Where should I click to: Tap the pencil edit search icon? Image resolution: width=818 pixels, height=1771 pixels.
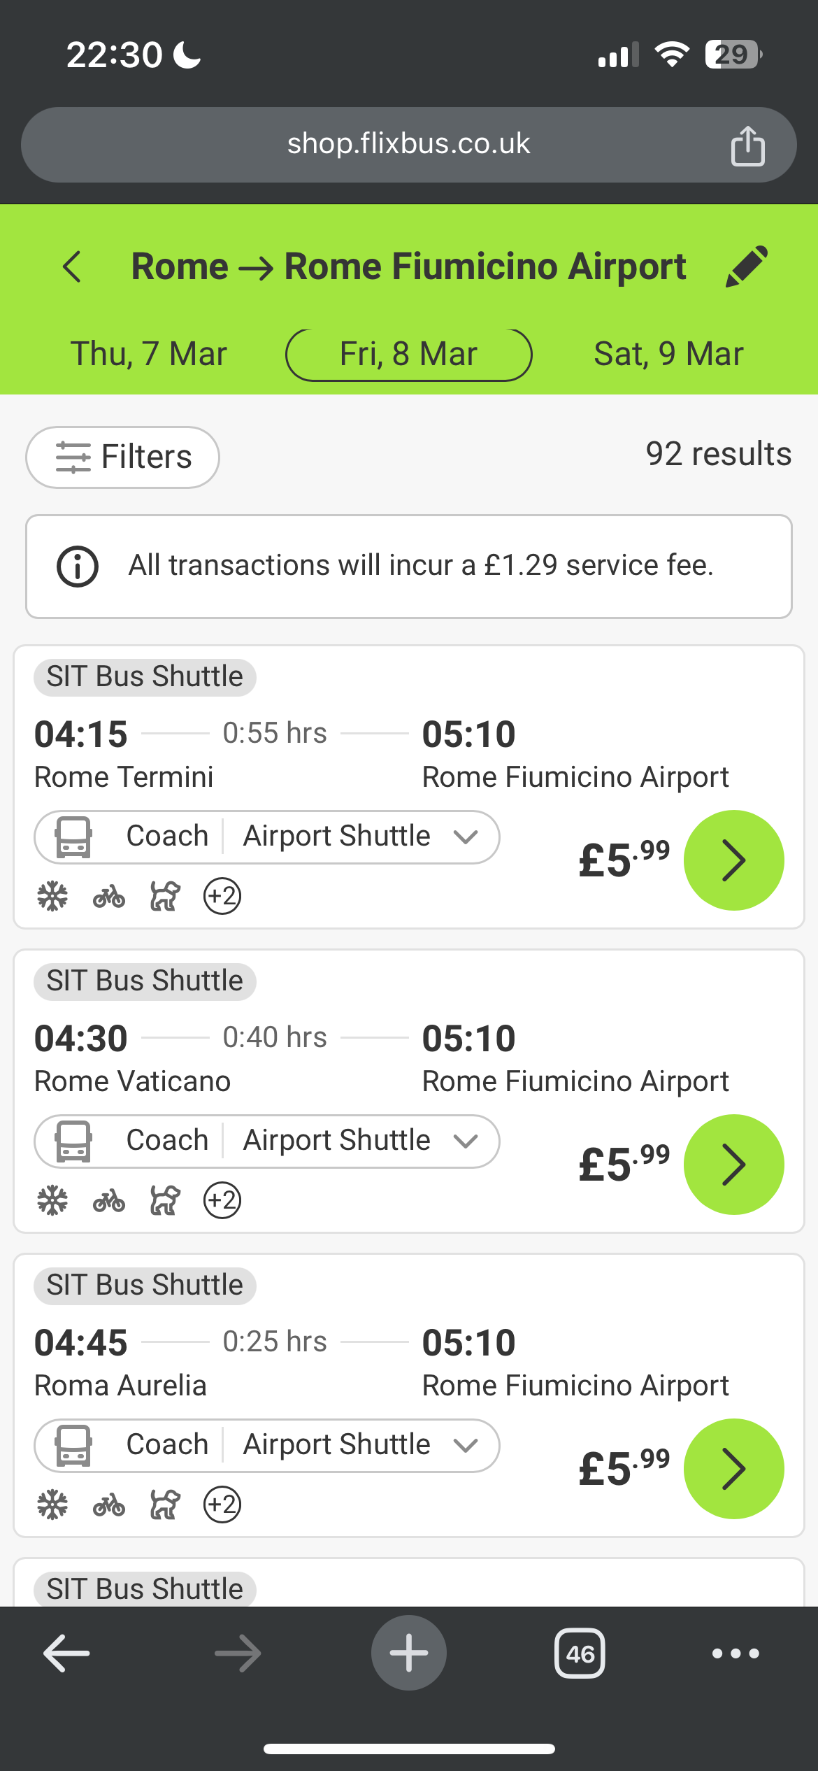tap(747, 266)
